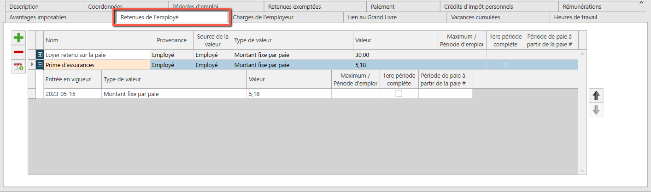Select the Loyer retenu sur la paie name cell
This screenshot has width=651, height=192.
click(x=97, y=55)
